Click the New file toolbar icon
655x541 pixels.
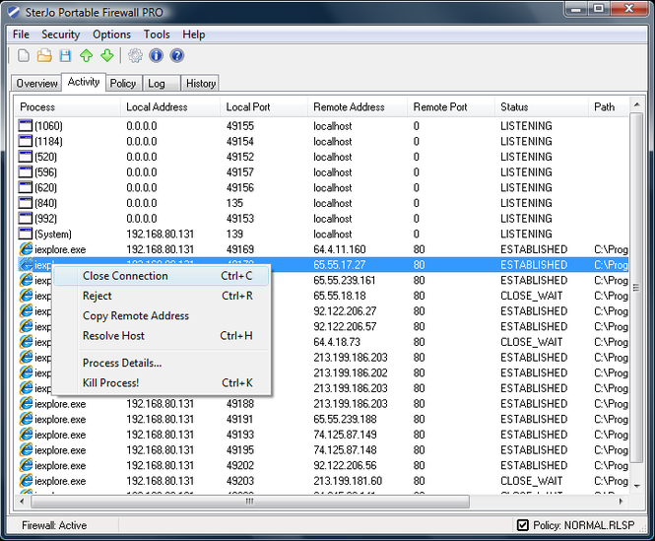pos(24,55)
